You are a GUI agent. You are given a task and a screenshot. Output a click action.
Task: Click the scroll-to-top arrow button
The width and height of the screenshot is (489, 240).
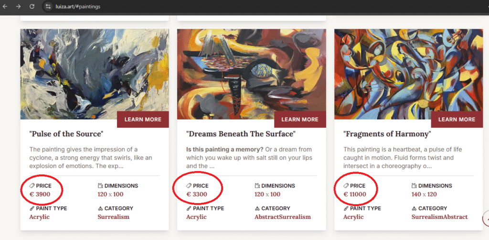coord(486,218)
